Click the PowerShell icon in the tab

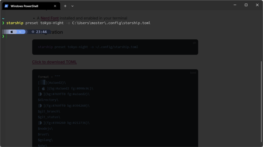[x=6, y=6]
